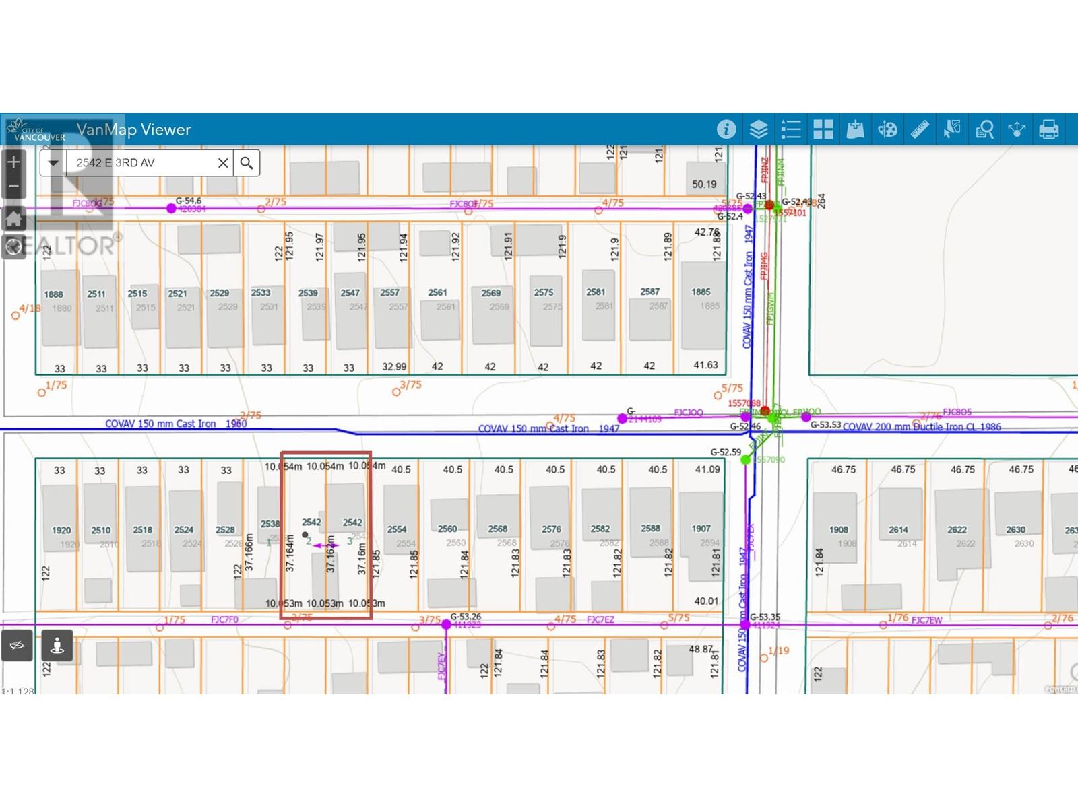Screen dimensions: 1078x808
Task: Click the Print map icon
Action: (1048, 129)
